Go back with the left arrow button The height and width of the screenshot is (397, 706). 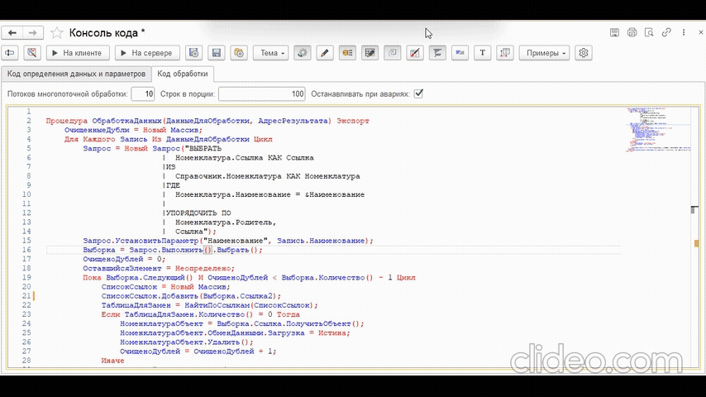tap(12, 33)
